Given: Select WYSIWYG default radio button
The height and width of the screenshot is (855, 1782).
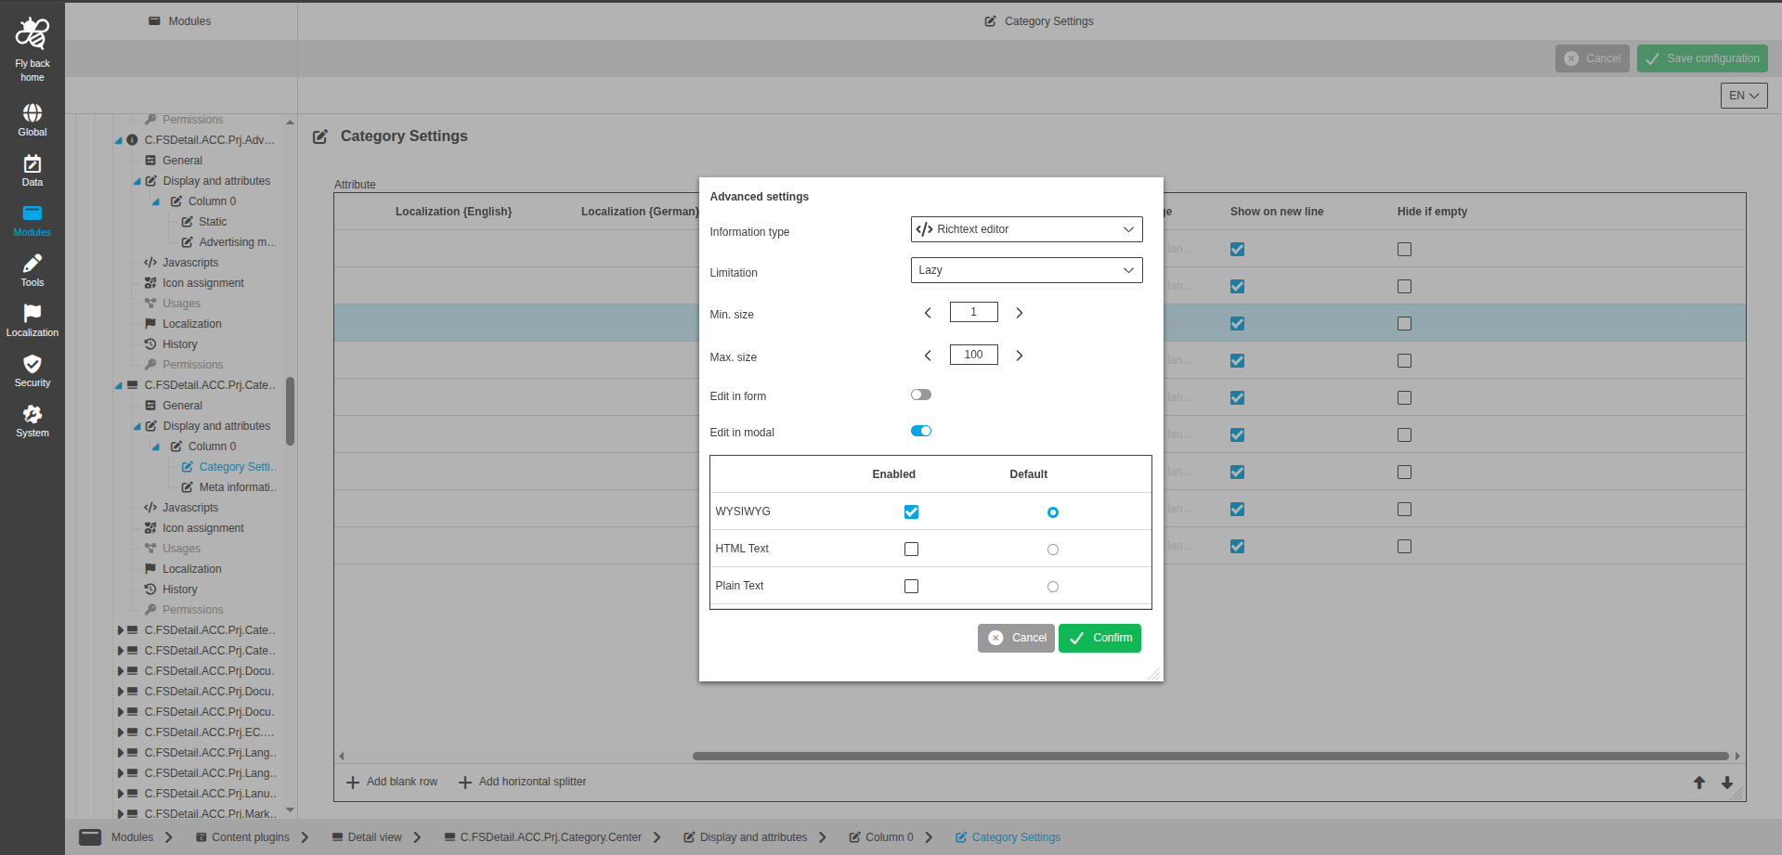Looking at the screenshot, I should pyautogui.click(x=1053, y=512).
